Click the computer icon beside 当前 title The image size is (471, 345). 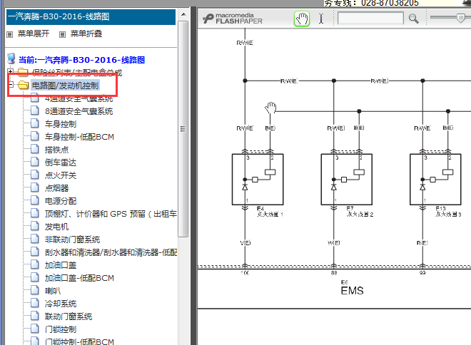(x=11, y=58)
